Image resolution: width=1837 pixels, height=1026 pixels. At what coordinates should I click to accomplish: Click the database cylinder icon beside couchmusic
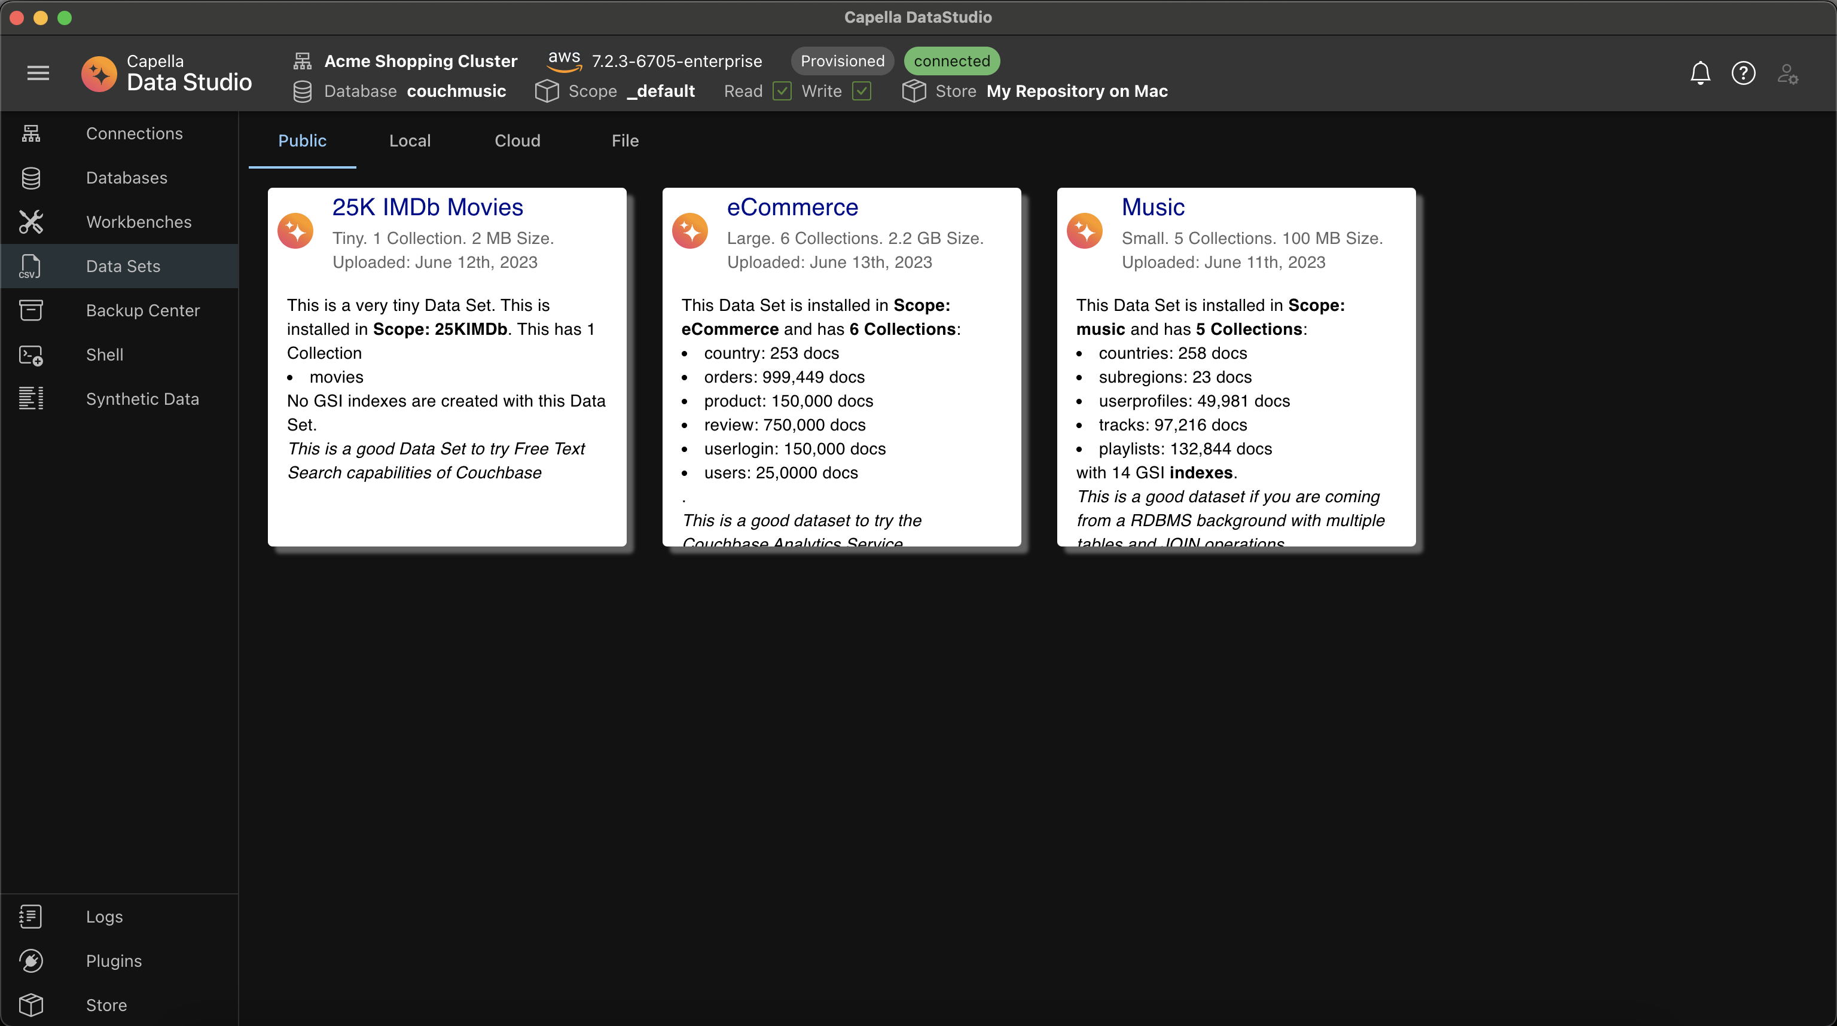[303, 91]
